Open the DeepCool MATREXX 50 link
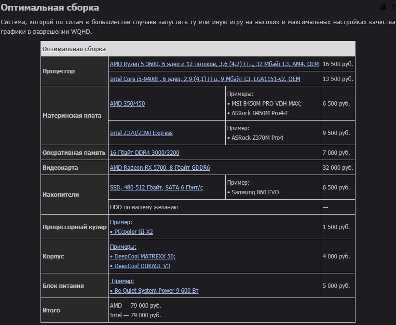This screenshot has height=325, width=396. coord(143,256)
